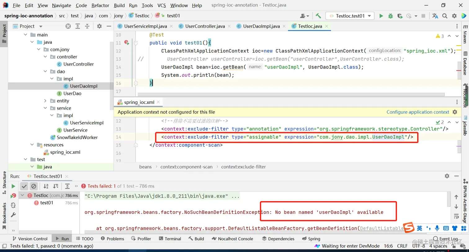Viewport: 469px width, 252px height.
Task: Toggle show ignored tests button
Action: coord(34,186)
